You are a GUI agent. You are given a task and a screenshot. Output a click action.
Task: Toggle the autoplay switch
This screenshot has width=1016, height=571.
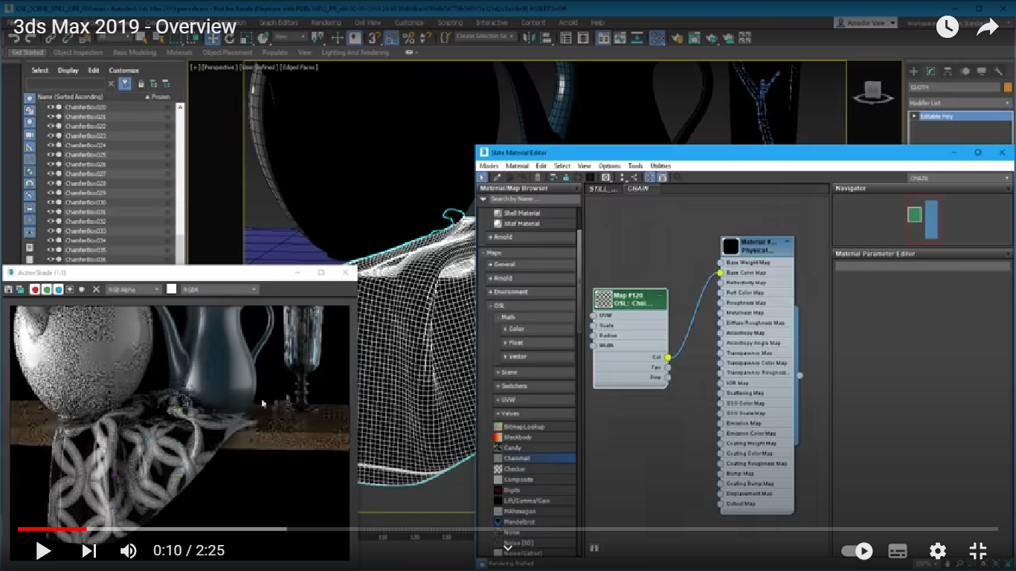pos(856,551)
